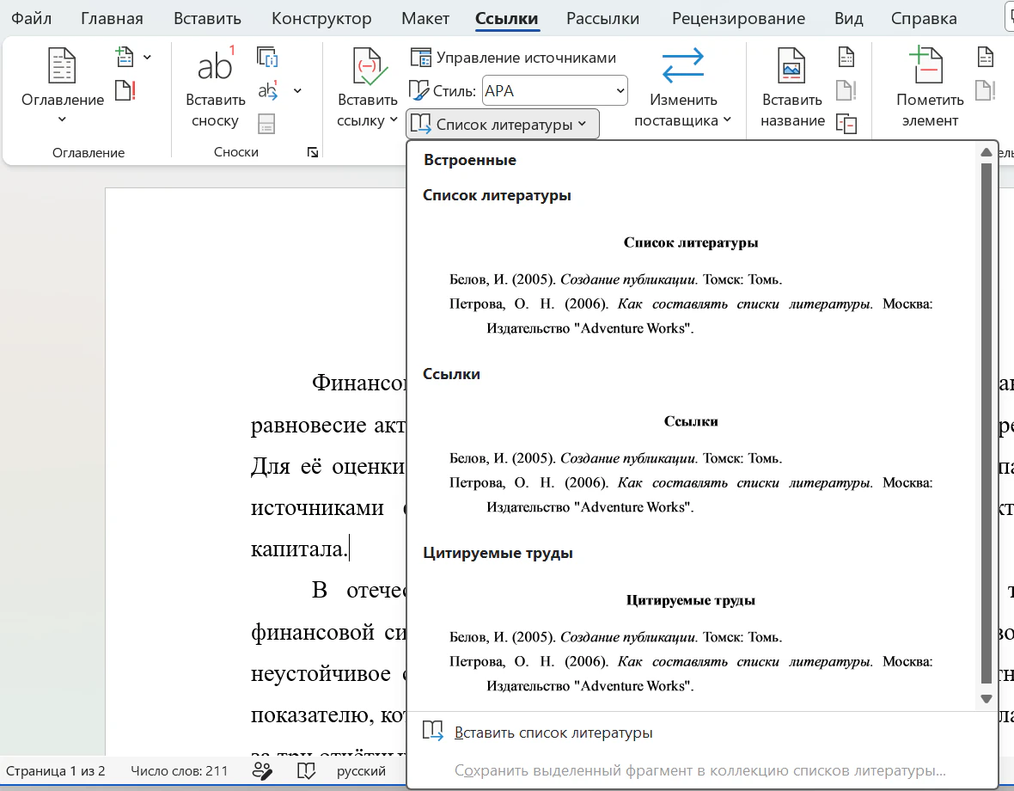Screen dimensions: 1014x791
Task: Click the Страница 1 из 2 indicator
Action: tap(56, 771)
